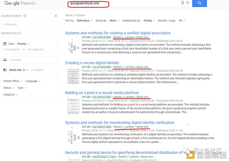Viewport: 229px width, 161px height.
Task: Click the blue search magnifier button
Action: tap(199, 3)
